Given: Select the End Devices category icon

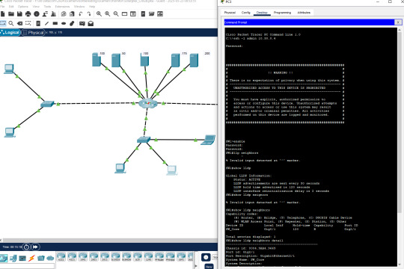Looking at the screenshot, I should coord(13,258).
